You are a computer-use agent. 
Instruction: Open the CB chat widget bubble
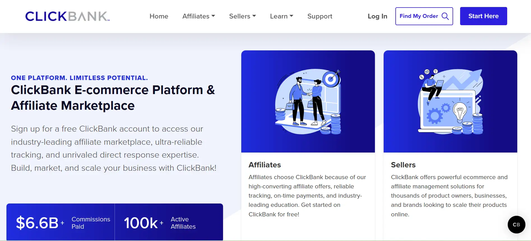point(516,224)
